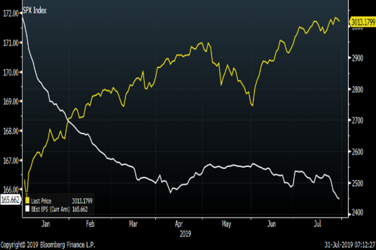376x250 pixels.
Task: Click the 172.00 left axis tick label
Action: coord(10,13)
